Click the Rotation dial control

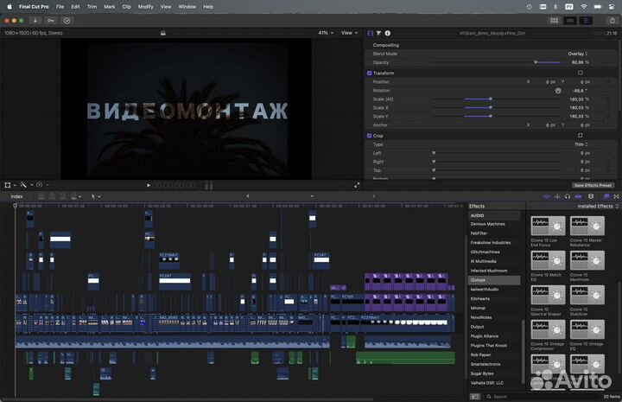point(558,90)
